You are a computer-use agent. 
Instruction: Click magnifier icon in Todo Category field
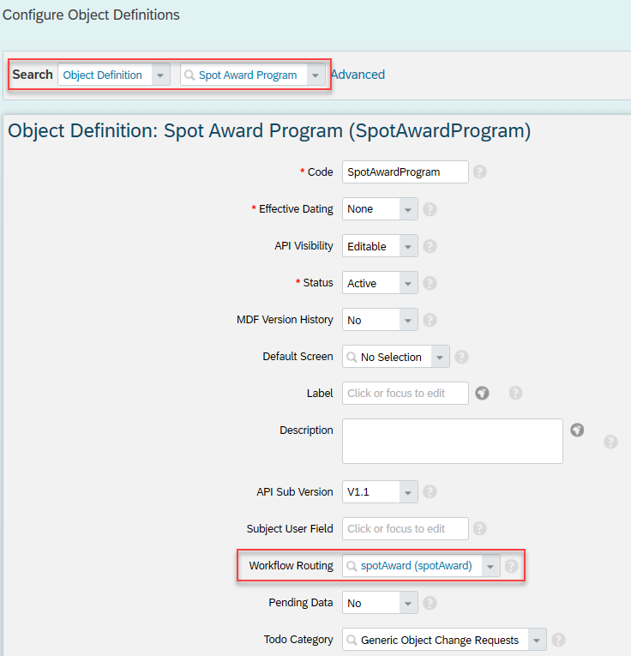pyautogui.click(x=352, y=640)
